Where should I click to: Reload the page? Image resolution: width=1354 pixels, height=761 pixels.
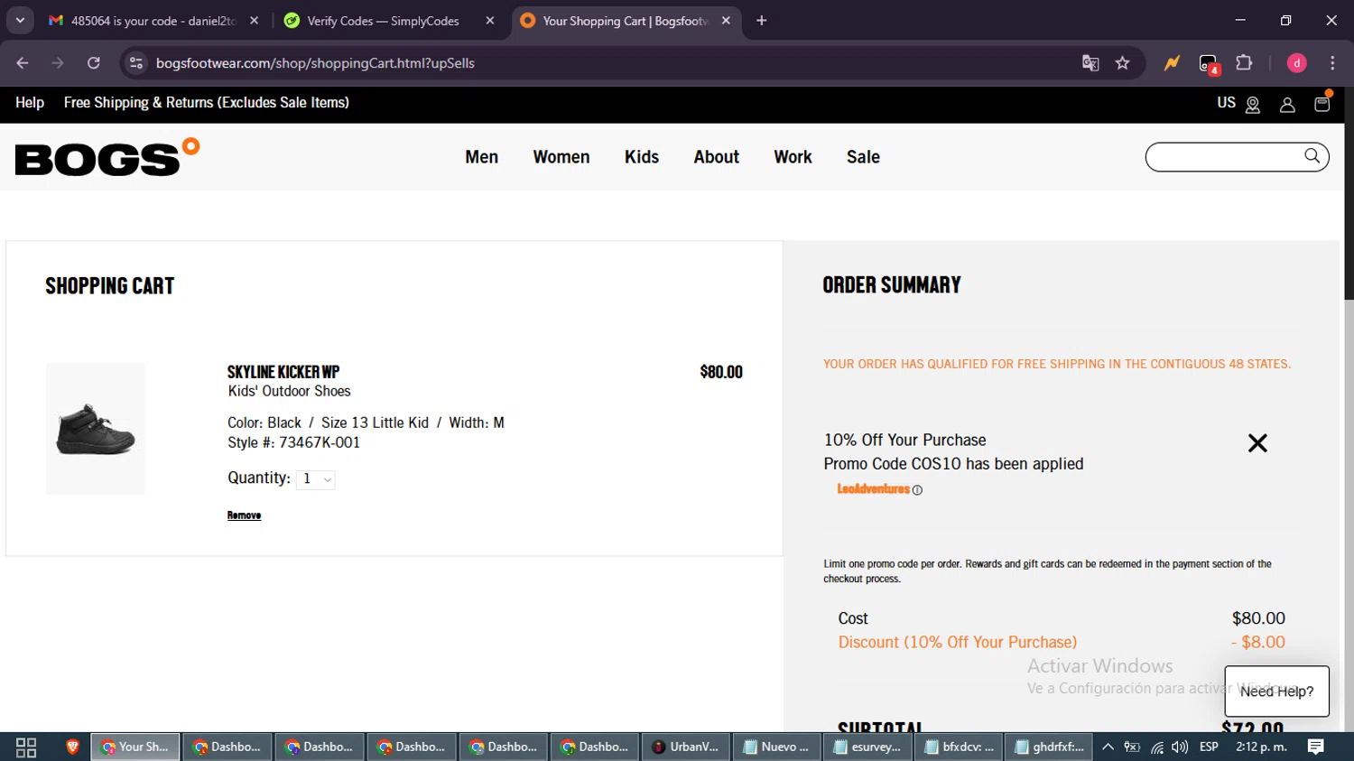click(x=94, y=63)
